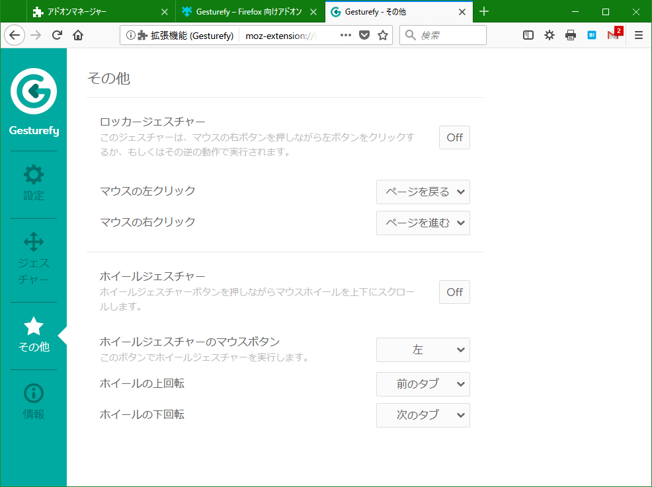Open the Firefox hamburger menu

tap(639, 35)
